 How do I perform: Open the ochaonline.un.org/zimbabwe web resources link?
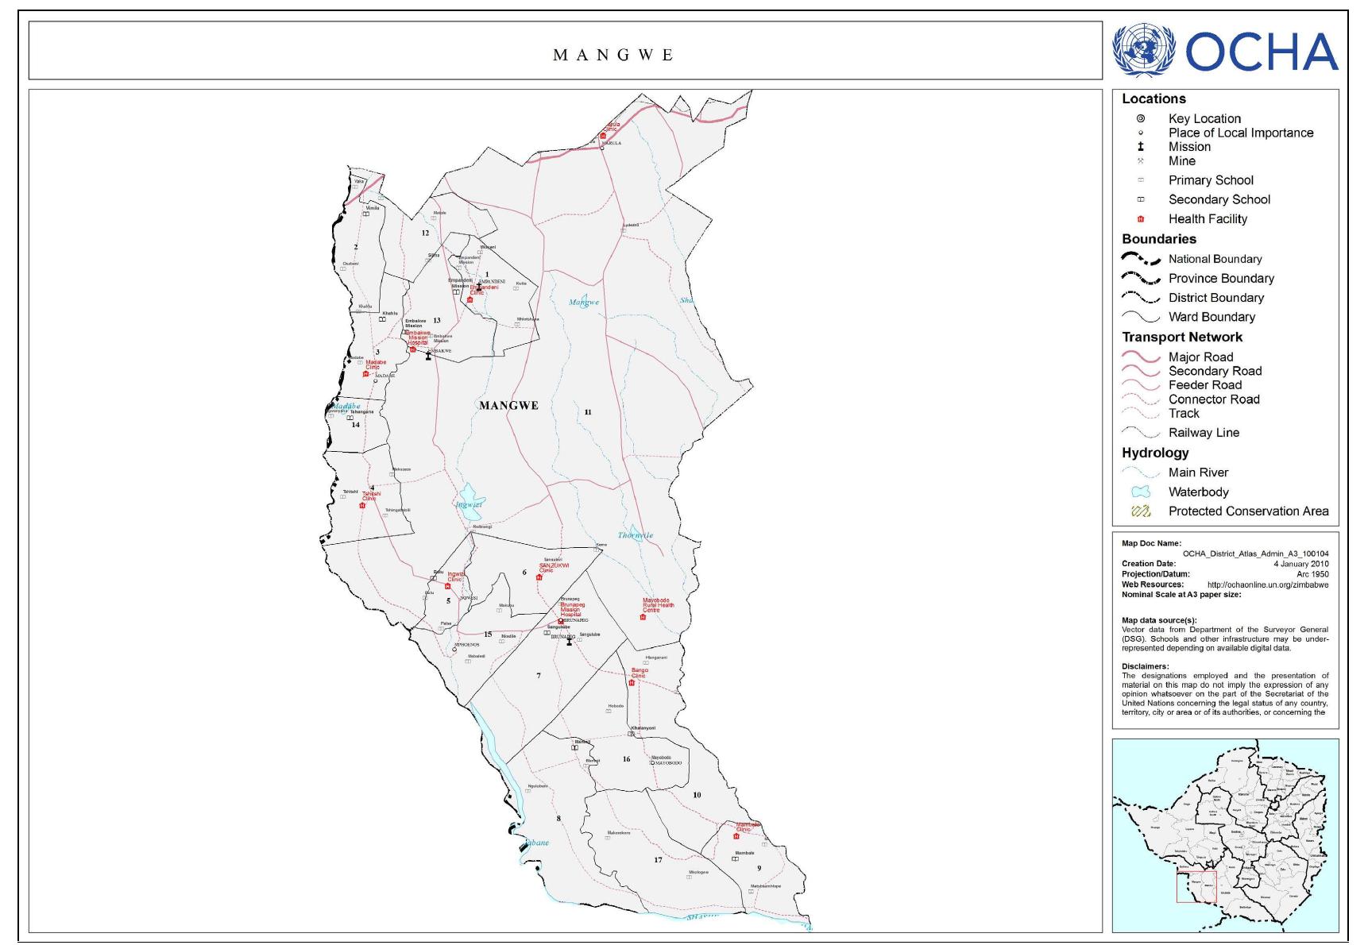click(x=1267, y=584)
